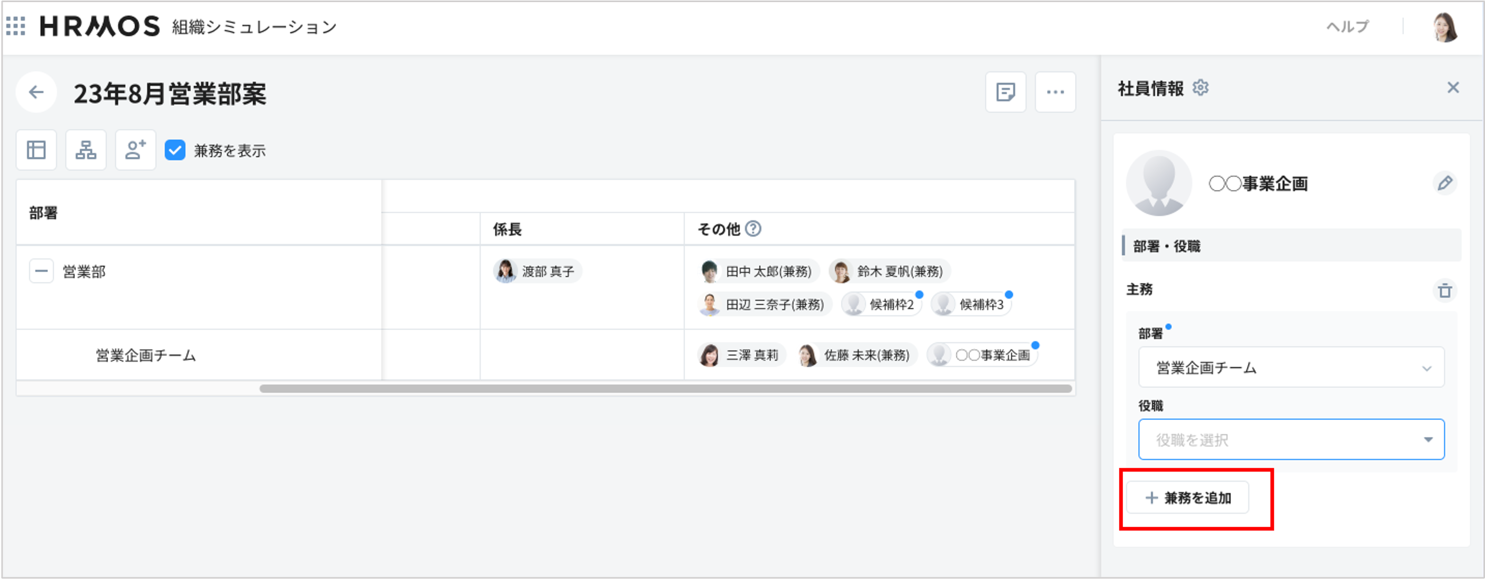Open the ヘルプ menu
Viewport: 1485px width, 581px height.
[1348, 26]
